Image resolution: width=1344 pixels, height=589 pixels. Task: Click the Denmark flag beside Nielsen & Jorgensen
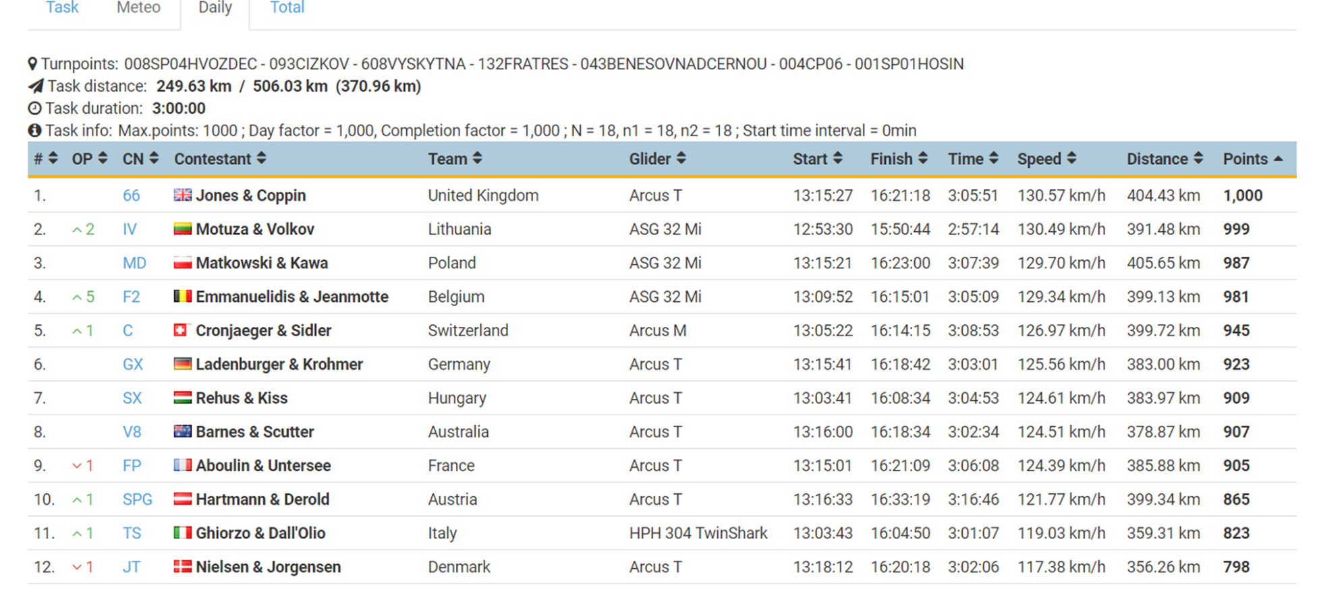[x=182, y=567]
